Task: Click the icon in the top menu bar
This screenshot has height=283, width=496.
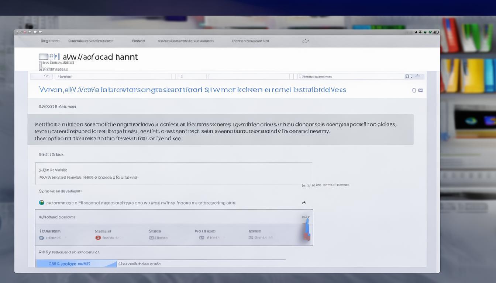Action: point(306,41)
